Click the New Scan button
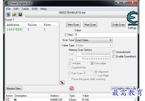The height and width of the screenshot is (101, 145). [73, 24]
